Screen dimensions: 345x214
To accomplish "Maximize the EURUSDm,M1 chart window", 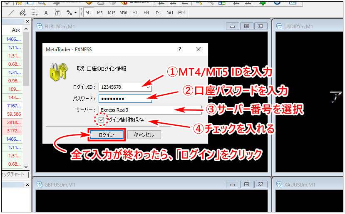I will (246, 26).
